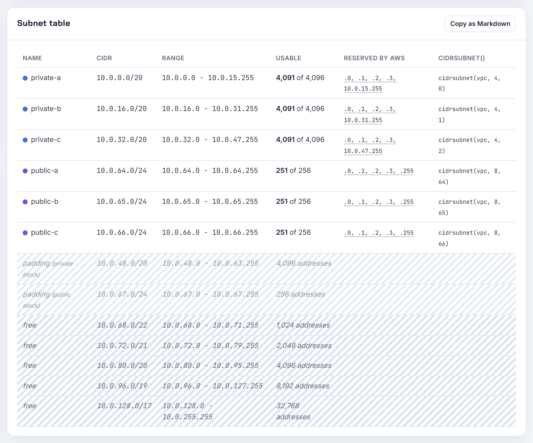
Task: Click the padding CIDR 10.0.67.0/24
Action: pos(122,294)
